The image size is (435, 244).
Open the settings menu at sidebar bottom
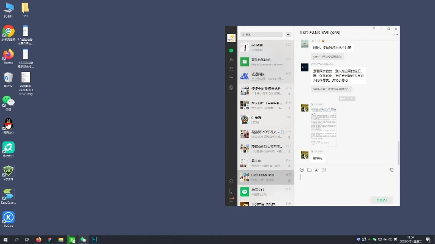[231, 200]
